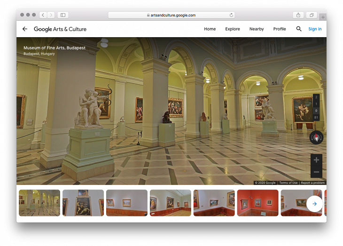Click the back arrow beside Google Arts & Culture

click(25, 29)
